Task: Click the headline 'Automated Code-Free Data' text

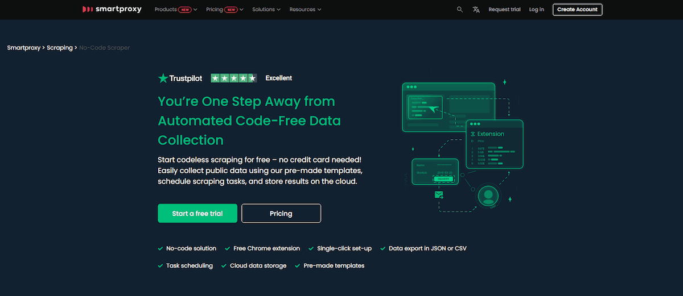Action: click(x=249, y=120)
